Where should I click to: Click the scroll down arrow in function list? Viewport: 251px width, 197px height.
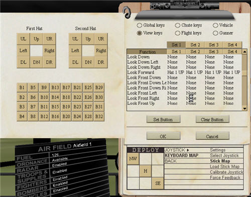point(244,109)
